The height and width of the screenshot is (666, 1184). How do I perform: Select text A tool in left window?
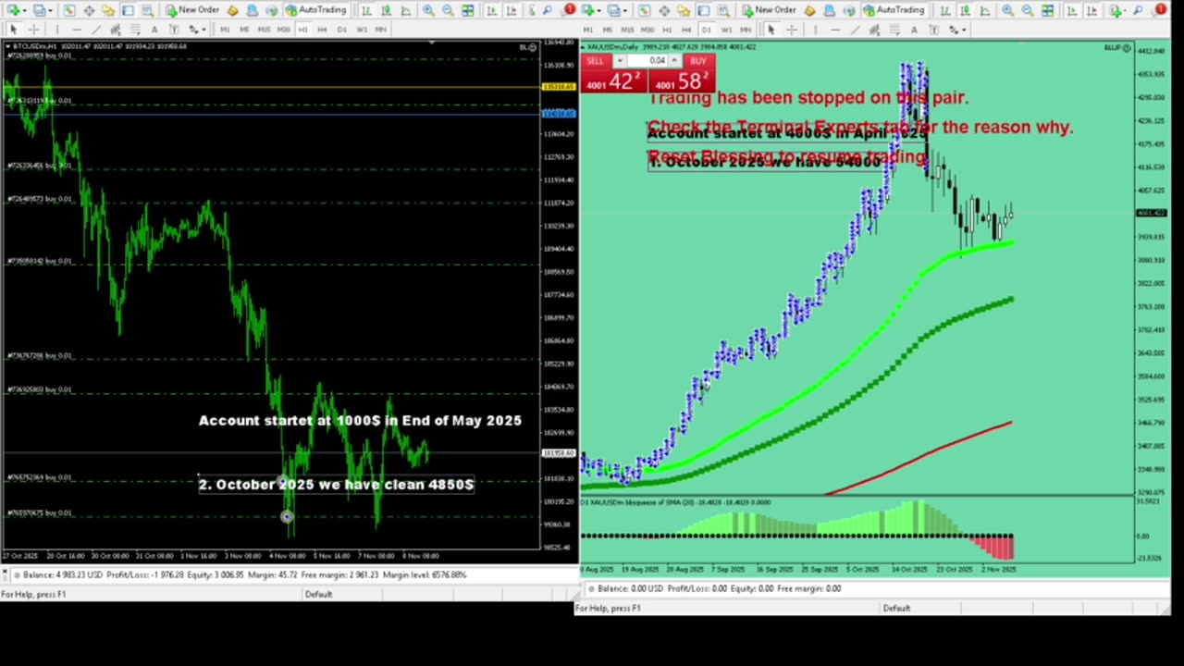154,30
